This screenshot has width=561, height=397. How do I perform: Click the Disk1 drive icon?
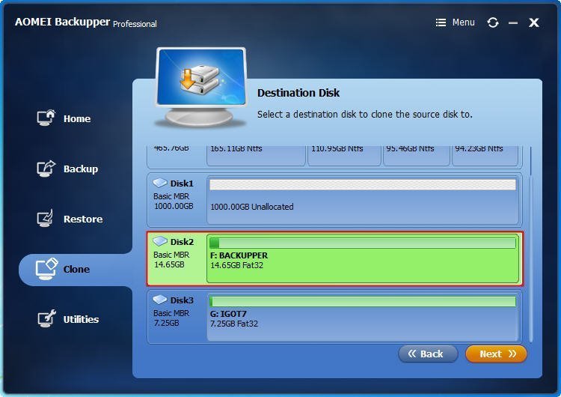click(x=160, y=183)
